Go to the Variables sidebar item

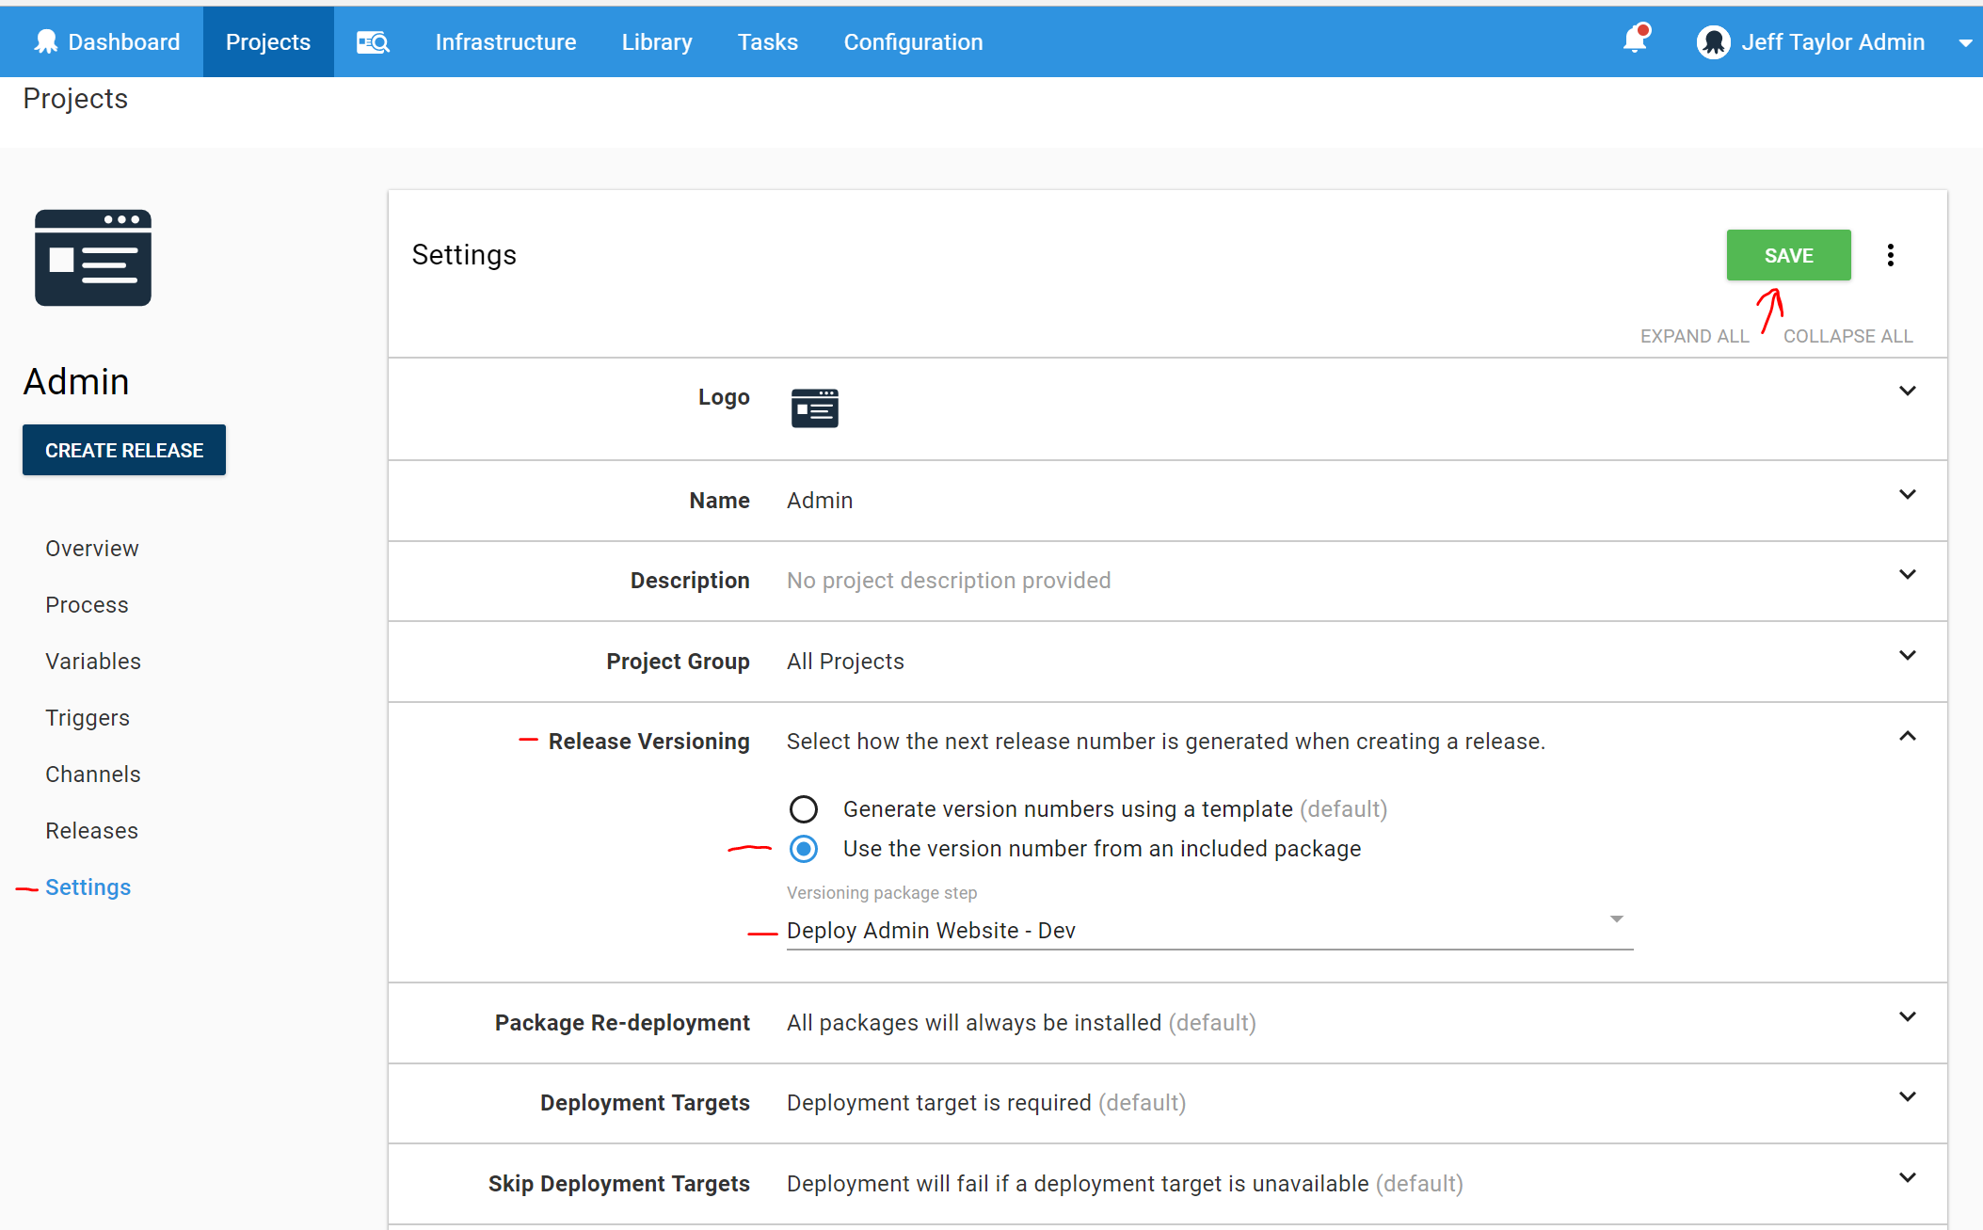(93, 662)
